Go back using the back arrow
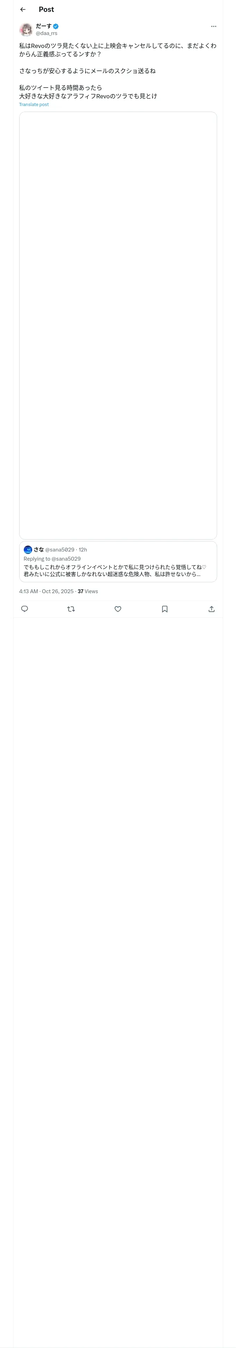 [x=23, y=9]
